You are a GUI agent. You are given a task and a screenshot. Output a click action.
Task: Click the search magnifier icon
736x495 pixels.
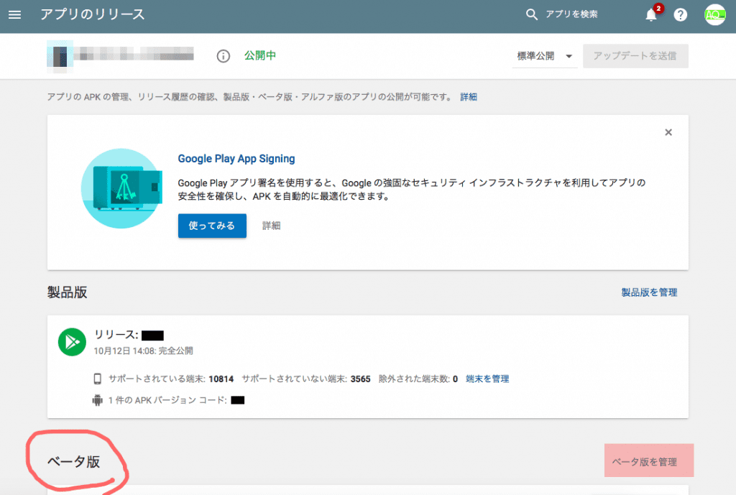click(x=532, y=15)
